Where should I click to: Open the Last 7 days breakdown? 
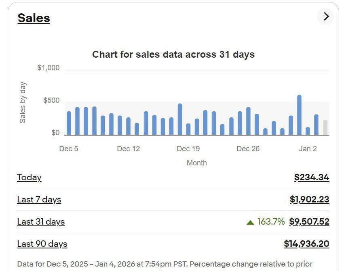[39, 199]
